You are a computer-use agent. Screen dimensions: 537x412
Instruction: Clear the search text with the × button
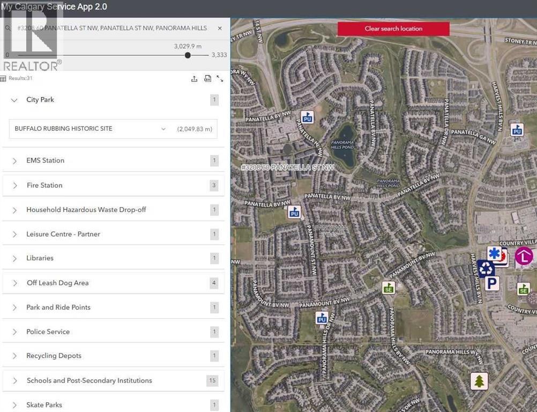[220, 28]
